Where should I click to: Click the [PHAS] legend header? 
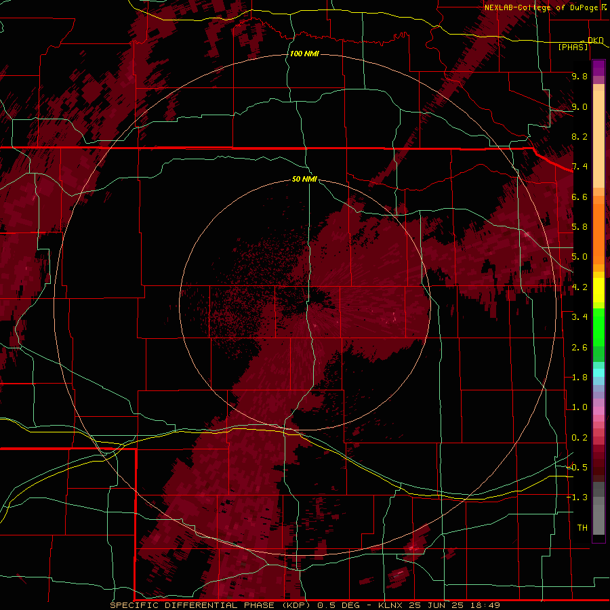573,47
